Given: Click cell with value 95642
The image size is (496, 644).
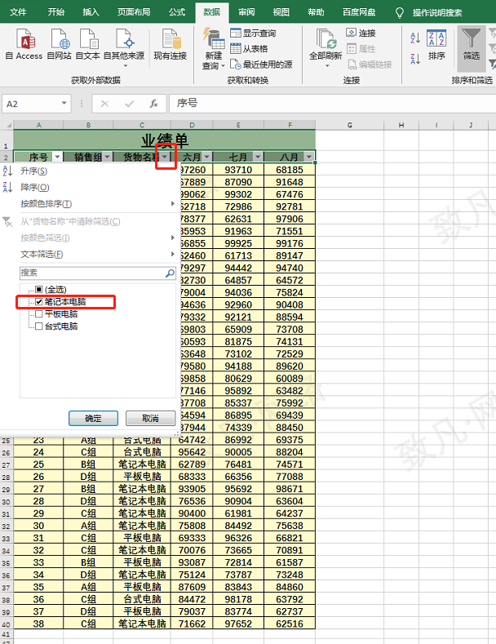Looking at the screenshot, I should 192,452.
